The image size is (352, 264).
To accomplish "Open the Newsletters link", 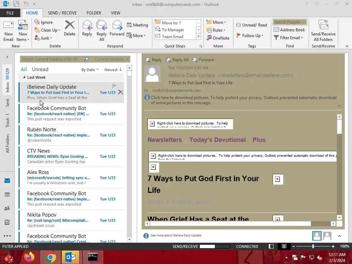I will click(165, 140).
